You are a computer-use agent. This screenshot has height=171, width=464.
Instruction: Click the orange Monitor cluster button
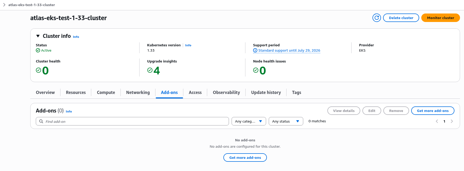click(x=440, y=18)
